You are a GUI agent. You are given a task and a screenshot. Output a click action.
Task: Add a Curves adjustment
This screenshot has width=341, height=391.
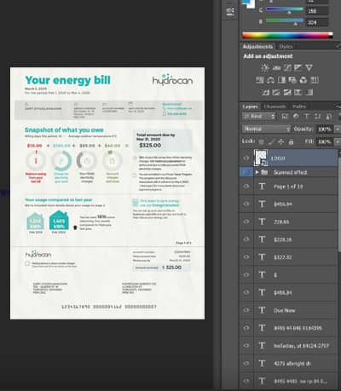click(287, 67)
